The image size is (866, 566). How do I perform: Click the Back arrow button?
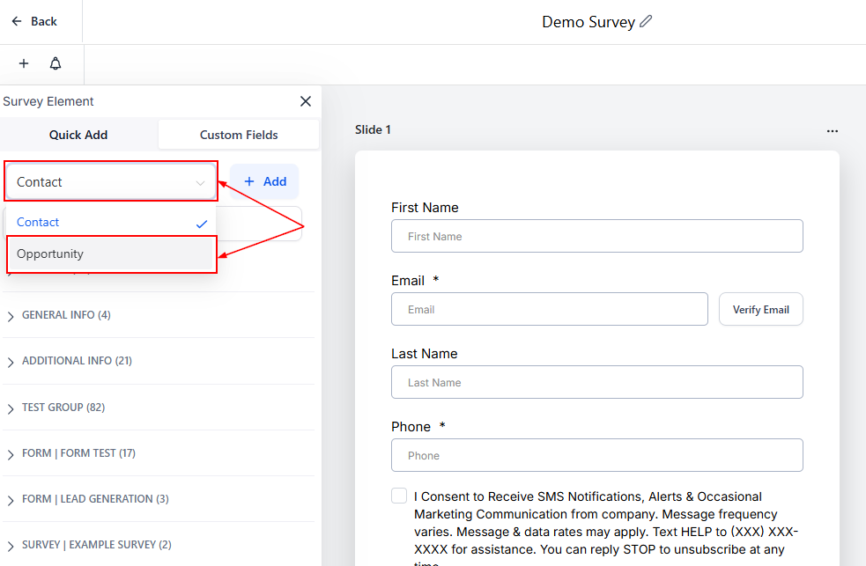click(34, 21)
